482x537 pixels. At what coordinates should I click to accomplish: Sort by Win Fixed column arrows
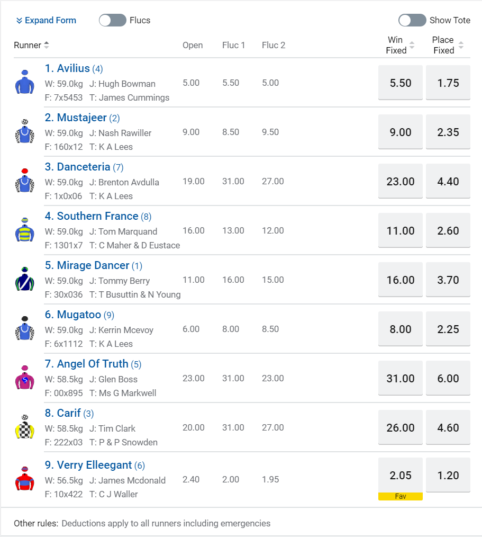[412, 45]
